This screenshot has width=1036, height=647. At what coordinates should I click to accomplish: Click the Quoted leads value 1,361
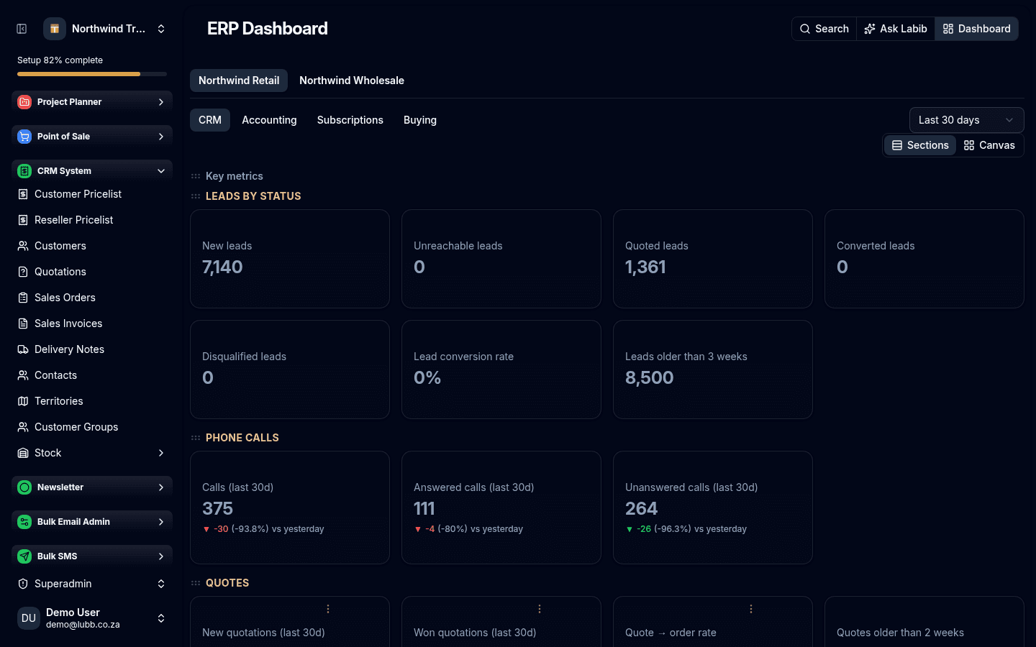pyautogui.click(x=645, y=267)
